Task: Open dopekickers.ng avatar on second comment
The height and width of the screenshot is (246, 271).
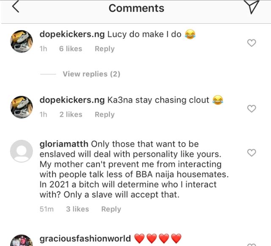Action: [21, 107]
